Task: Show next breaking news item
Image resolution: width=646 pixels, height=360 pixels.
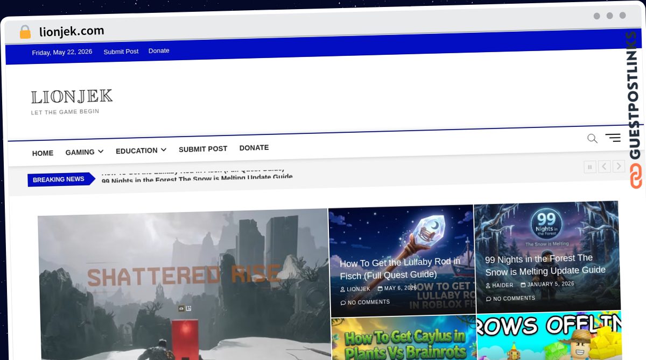Action: (x=619, y=166)
